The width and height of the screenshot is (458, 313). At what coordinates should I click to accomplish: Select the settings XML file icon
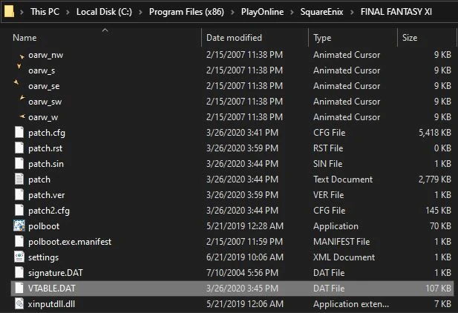click(x=19, y=257)
